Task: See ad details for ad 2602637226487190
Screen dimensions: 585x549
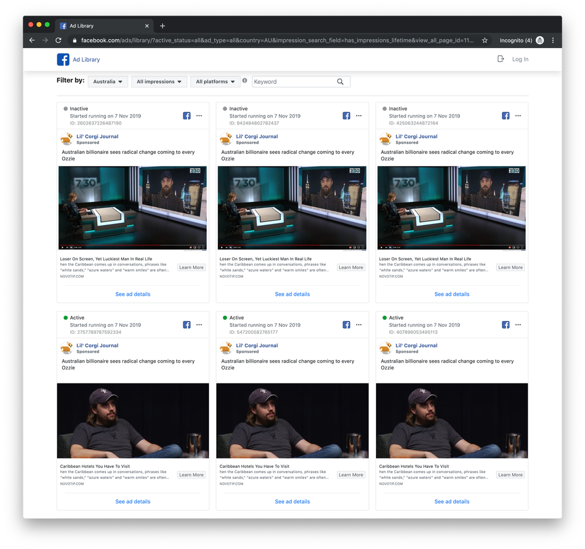Action: point(133,294)
